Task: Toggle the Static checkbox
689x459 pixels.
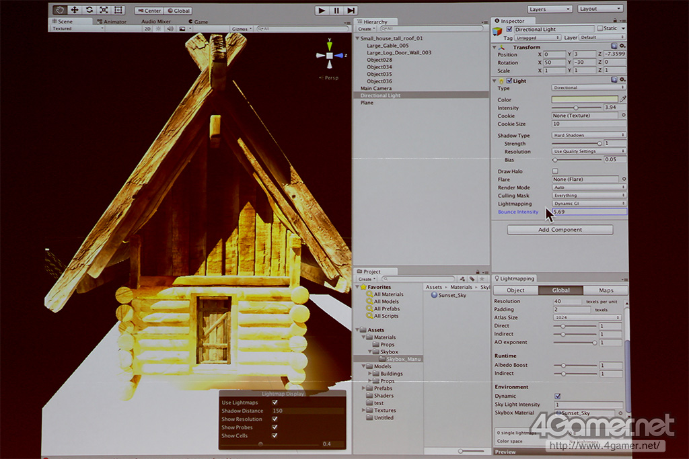Action: point(600,28)
